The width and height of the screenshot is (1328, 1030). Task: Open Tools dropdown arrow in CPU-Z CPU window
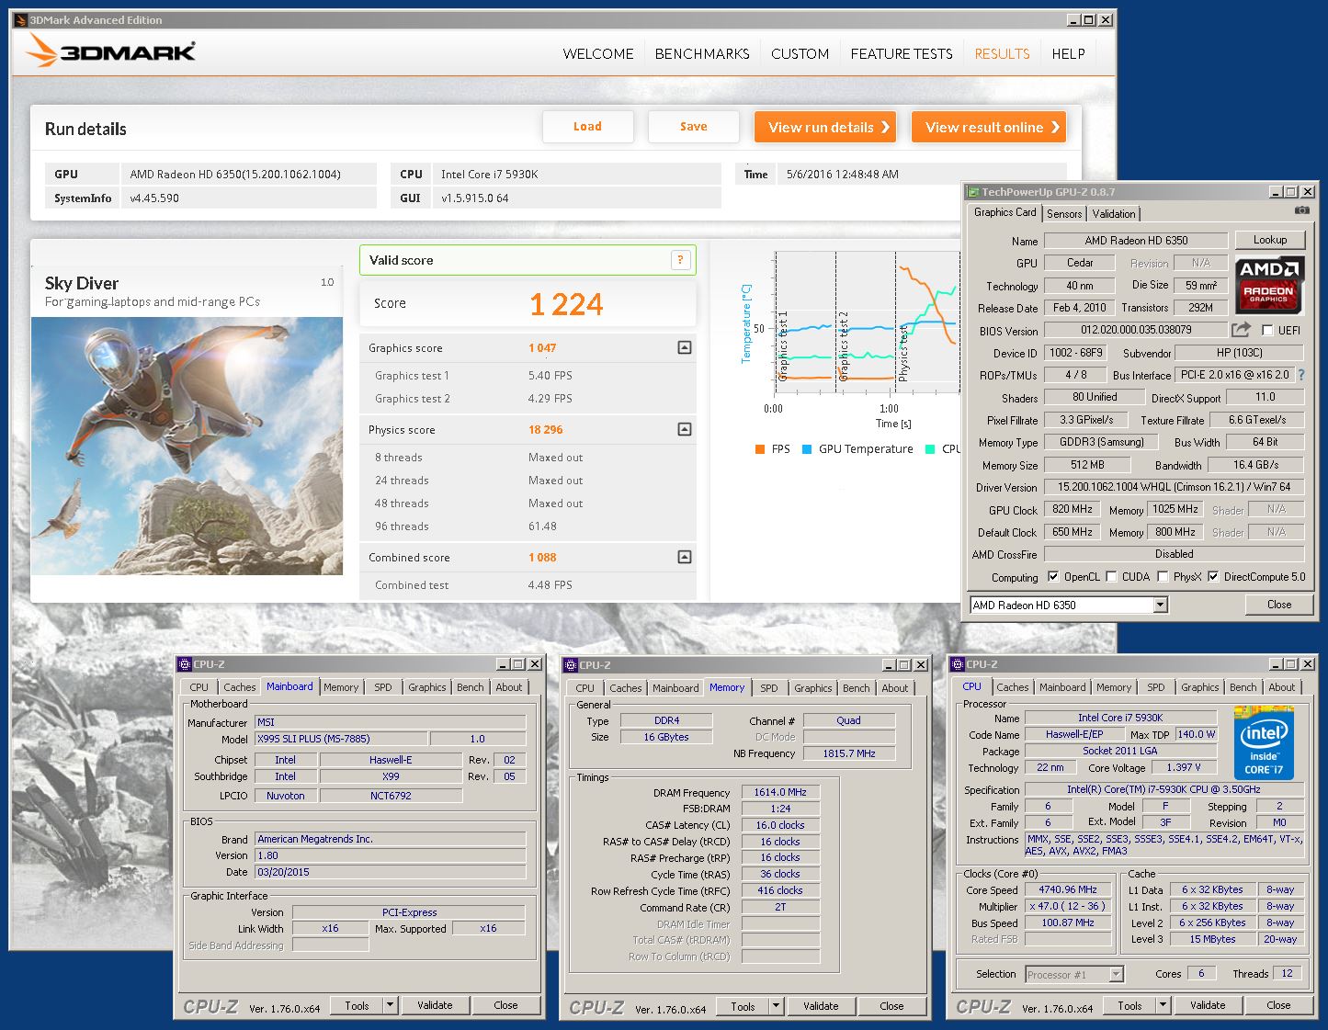(1163, 1005)
